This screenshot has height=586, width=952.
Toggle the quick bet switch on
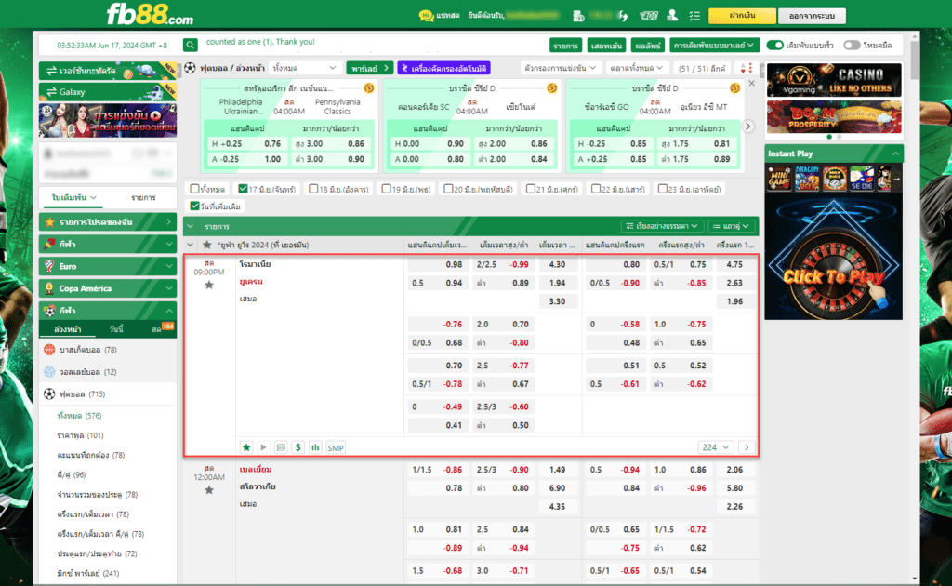(774, 45)
